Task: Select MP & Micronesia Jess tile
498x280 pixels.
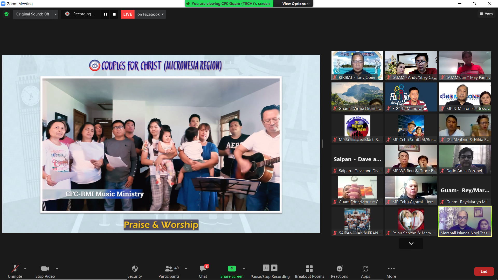Action: [465, 97]
